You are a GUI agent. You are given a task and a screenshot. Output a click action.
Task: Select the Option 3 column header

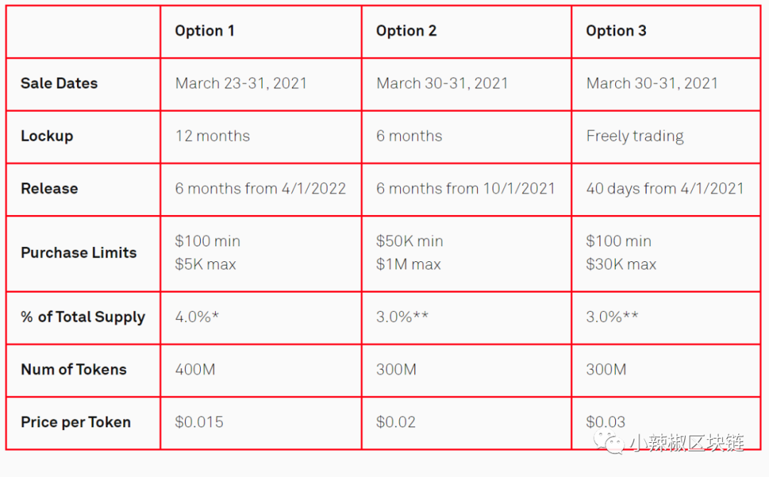click(x=616, y=31)
